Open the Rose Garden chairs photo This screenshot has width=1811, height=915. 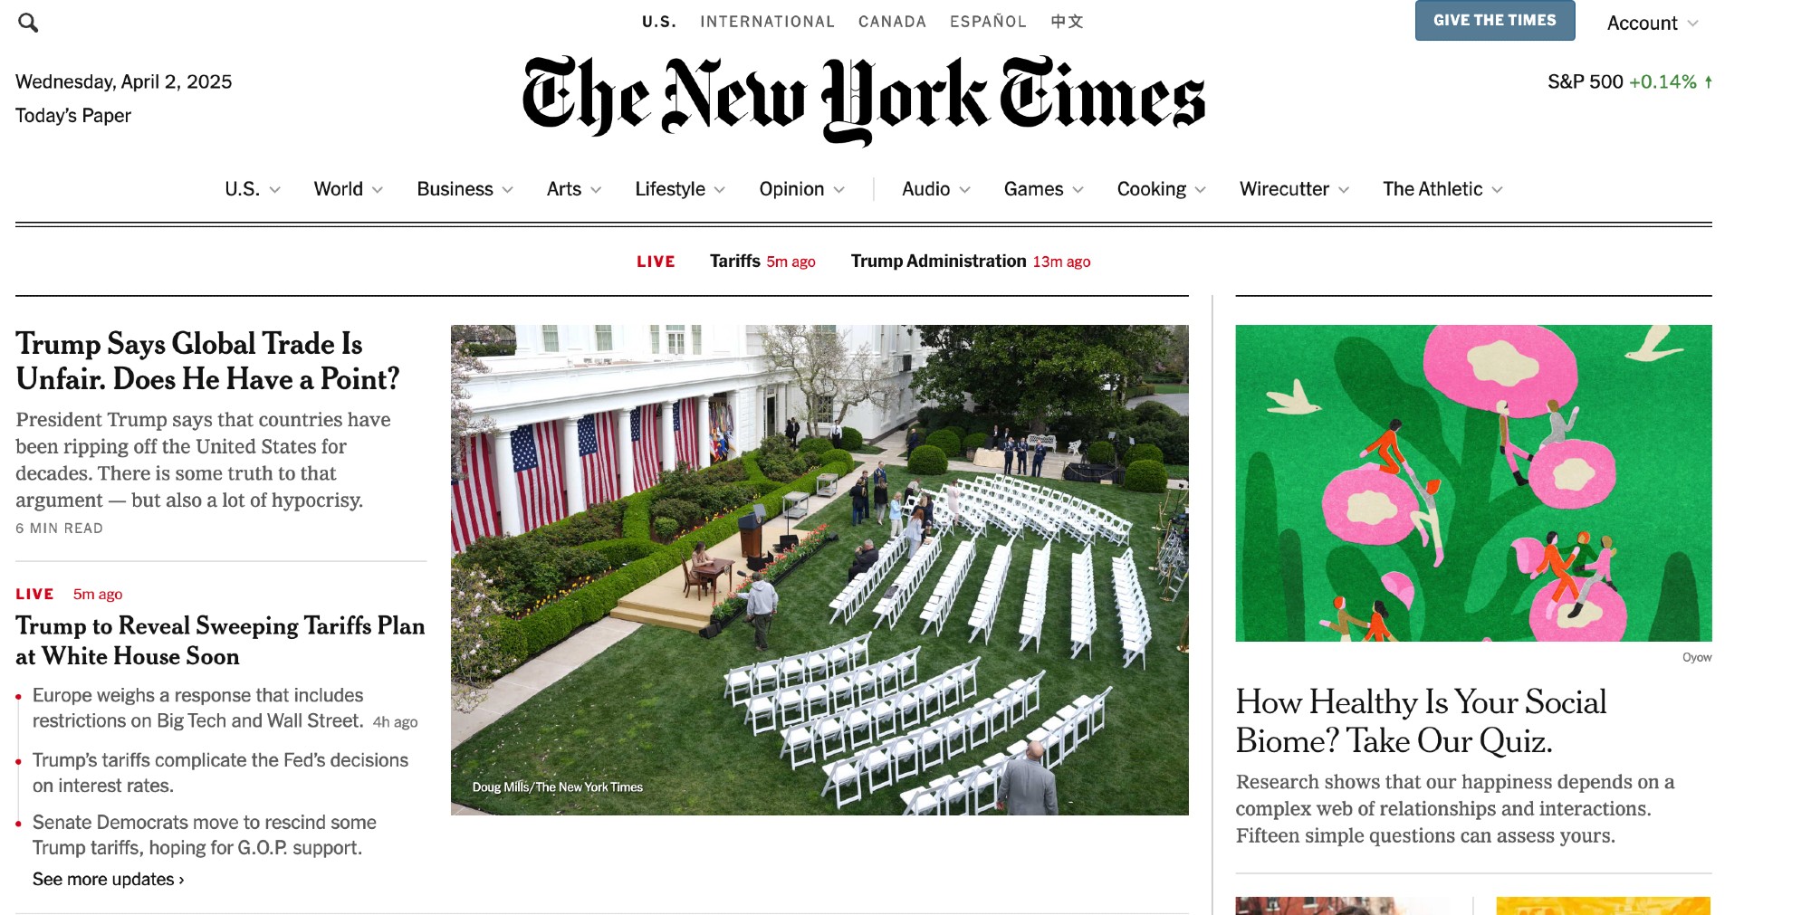(819, 570)
